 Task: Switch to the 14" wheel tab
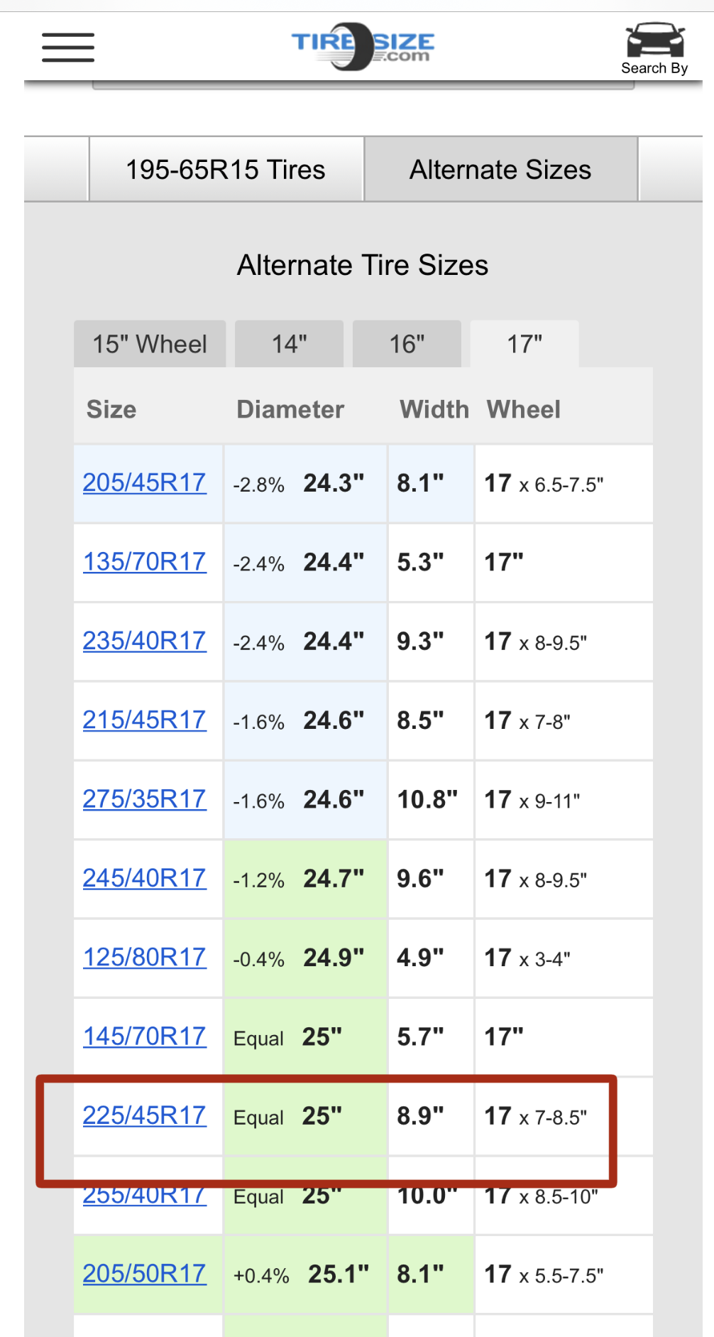(x=290, y=344)
